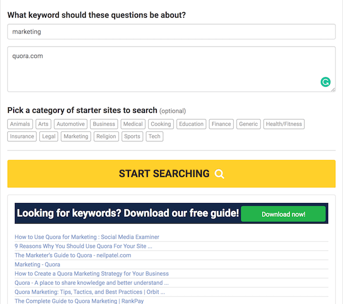
Task: Open How to Use Quora for Marketing link
Action: [x=87, y=237]
